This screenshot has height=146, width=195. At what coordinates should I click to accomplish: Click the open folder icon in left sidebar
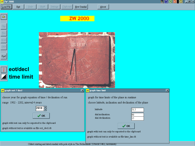tap(4, 17)
